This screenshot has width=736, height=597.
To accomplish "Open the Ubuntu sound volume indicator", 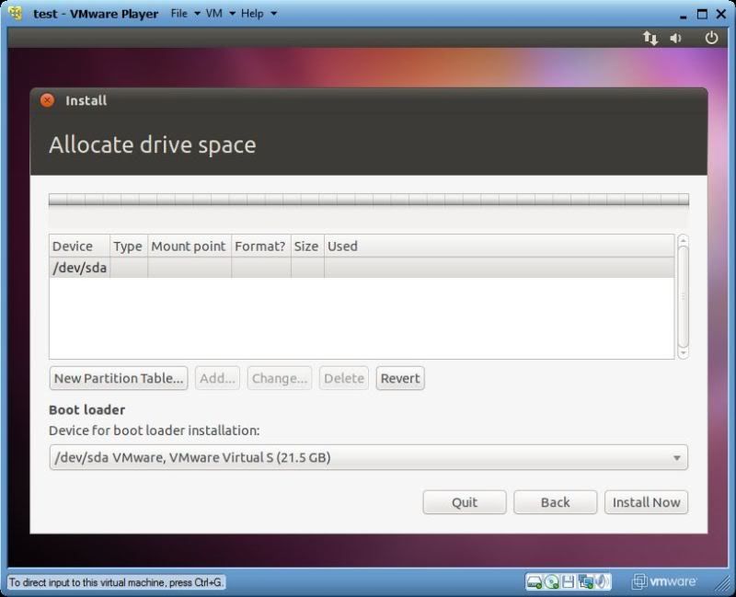I will coord(676,38).
